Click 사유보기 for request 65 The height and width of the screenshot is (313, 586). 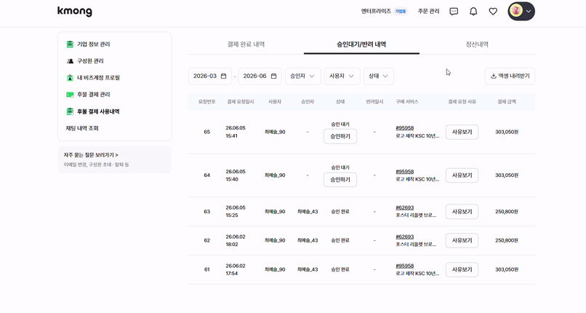462,132
